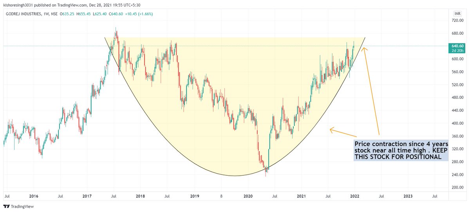
Task: Click the 480.00 price axis label
Action: click(457, 98)
